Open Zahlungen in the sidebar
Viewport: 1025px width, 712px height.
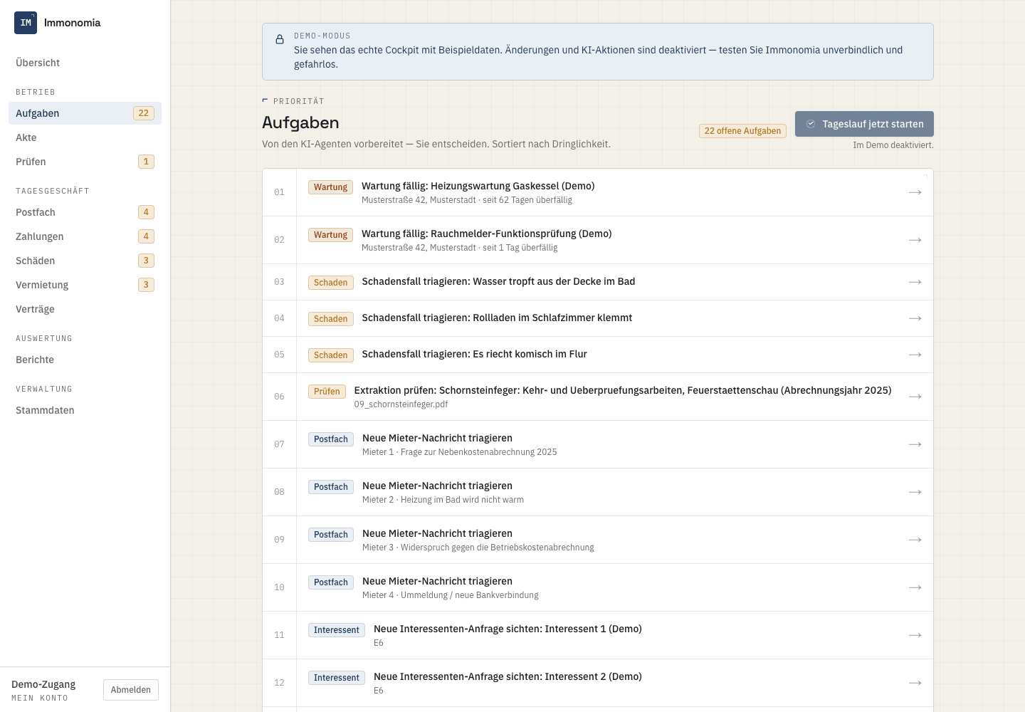(85, 236)
